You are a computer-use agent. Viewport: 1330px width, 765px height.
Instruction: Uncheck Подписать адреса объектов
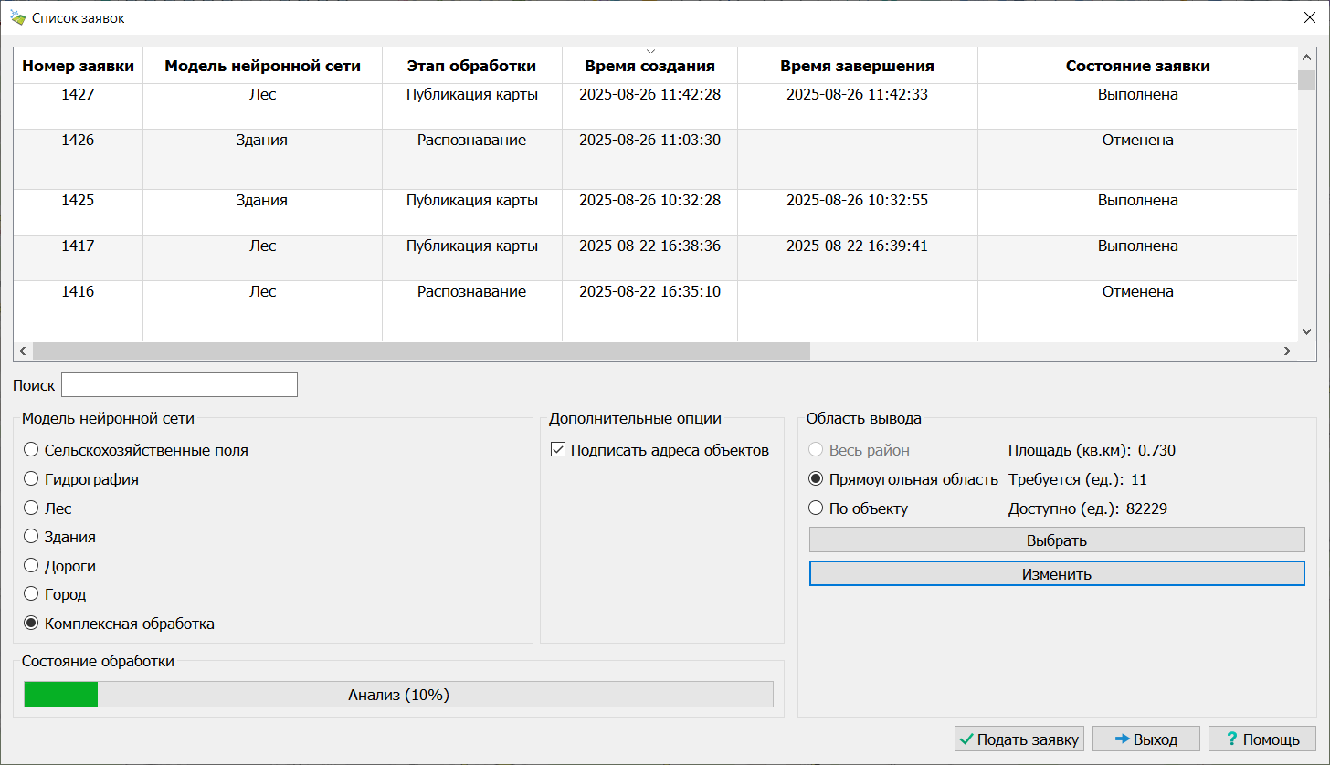coord(559,450)
